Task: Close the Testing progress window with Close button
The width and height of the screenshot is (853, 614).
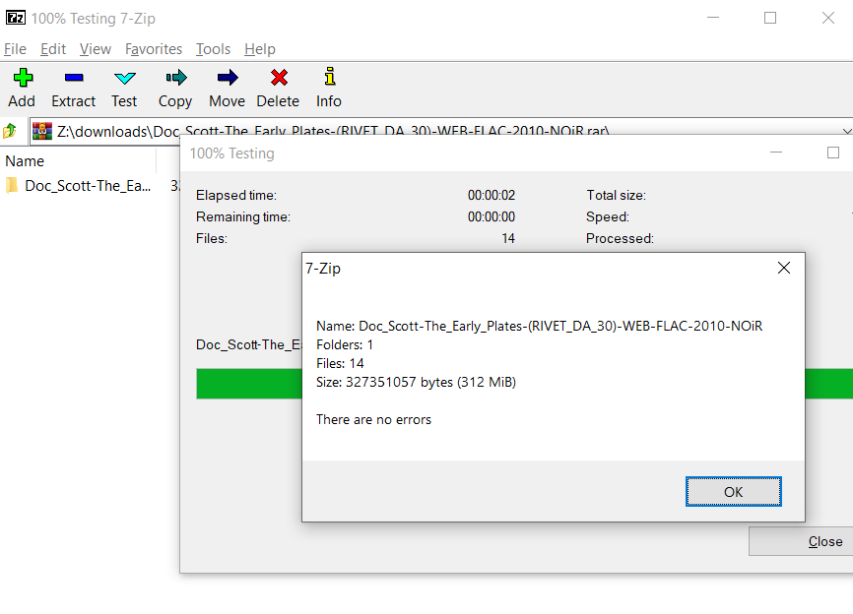Action: (x=801, y=541)
